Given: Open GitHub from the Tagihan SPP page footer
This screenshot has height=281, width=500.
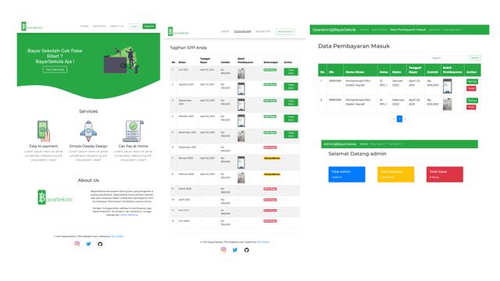Looking at the screenshot, I should (x=247, y=250).
